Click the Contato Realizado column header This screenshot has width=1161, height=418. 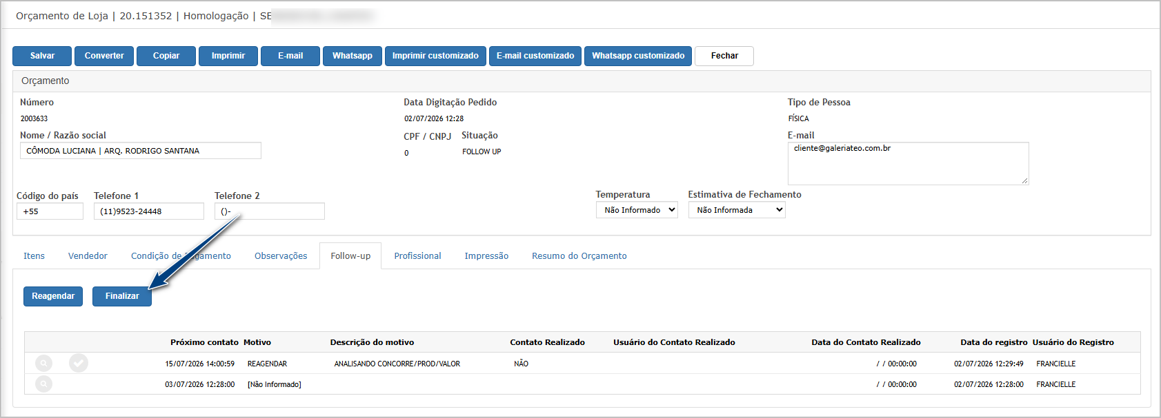pos(548,342)
